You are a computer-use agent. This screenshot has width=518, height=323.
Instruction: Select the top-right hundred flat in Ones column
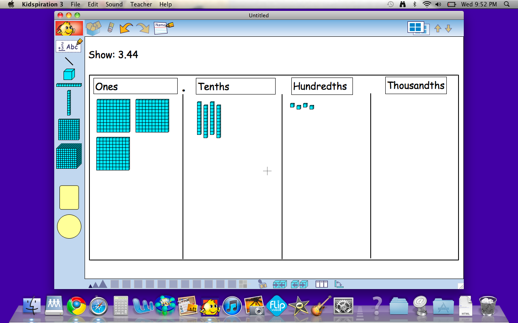[152, 115]
